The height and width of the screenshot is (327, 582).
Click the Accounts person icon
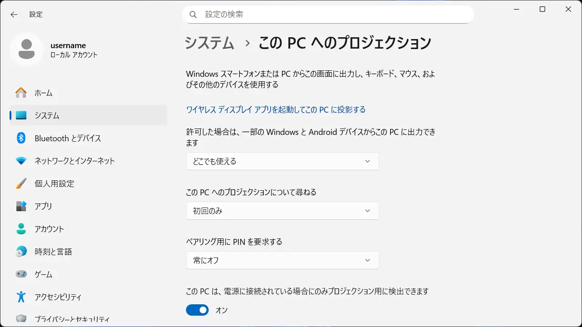click(21, 229)
